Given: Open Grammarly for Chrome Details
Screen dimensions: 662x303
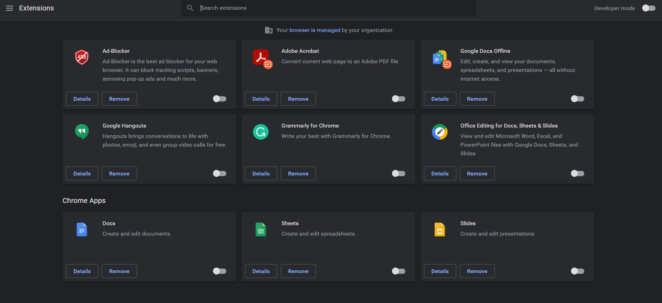Looking at the screenshot, I should tap(261, 173).
